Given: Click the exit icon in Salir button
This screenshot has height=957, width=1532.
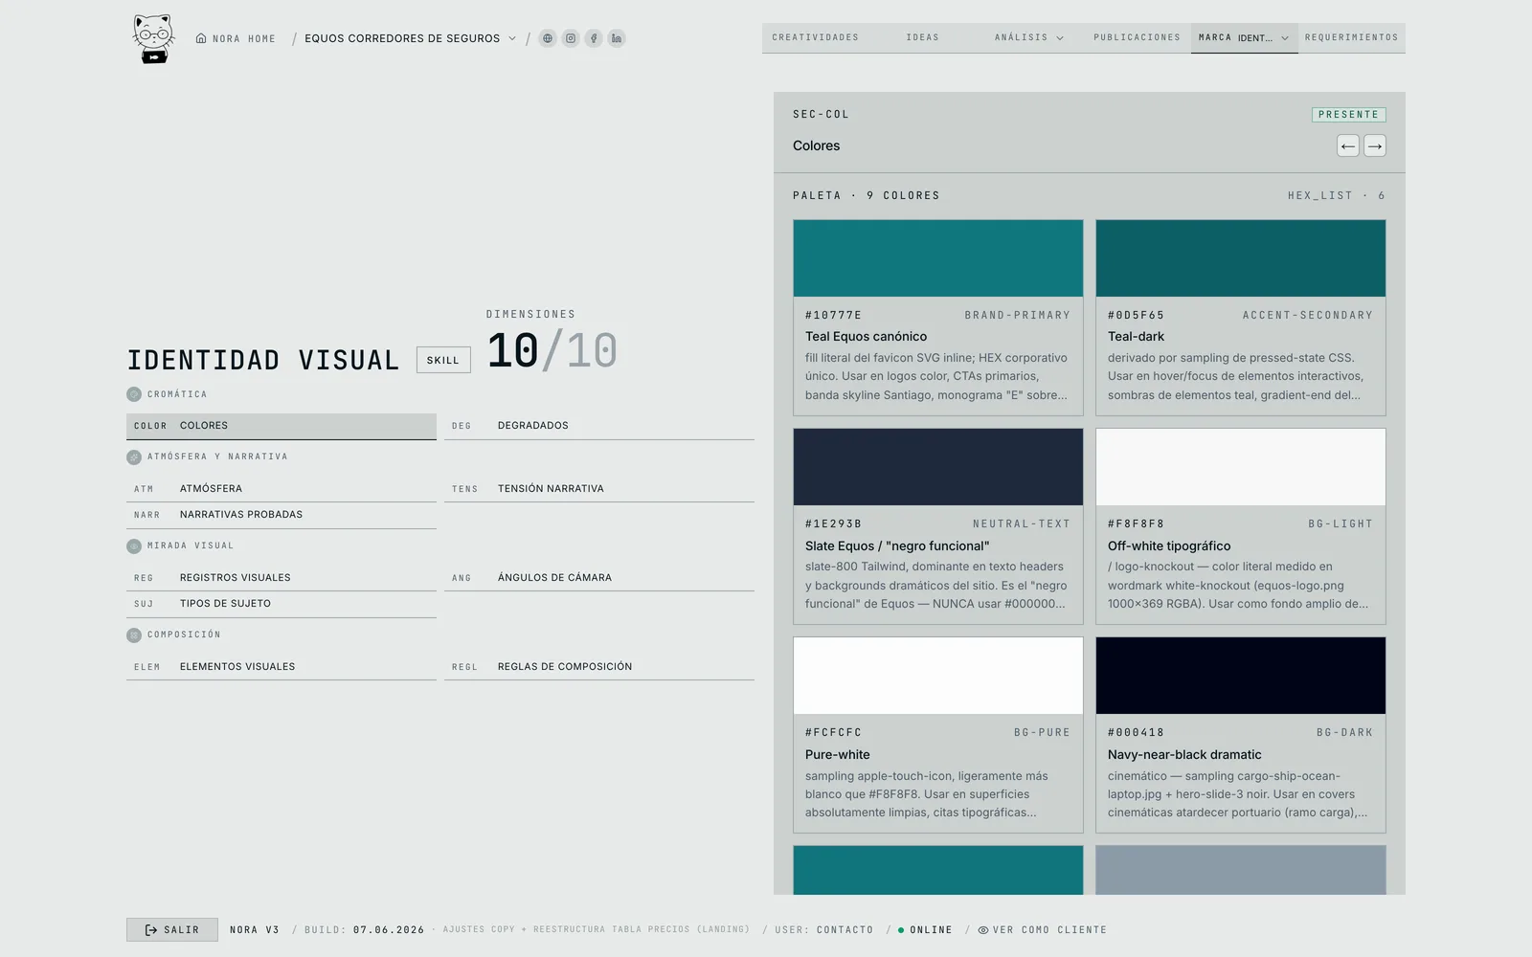Looking at the screenshot, I should pos(151,930).
